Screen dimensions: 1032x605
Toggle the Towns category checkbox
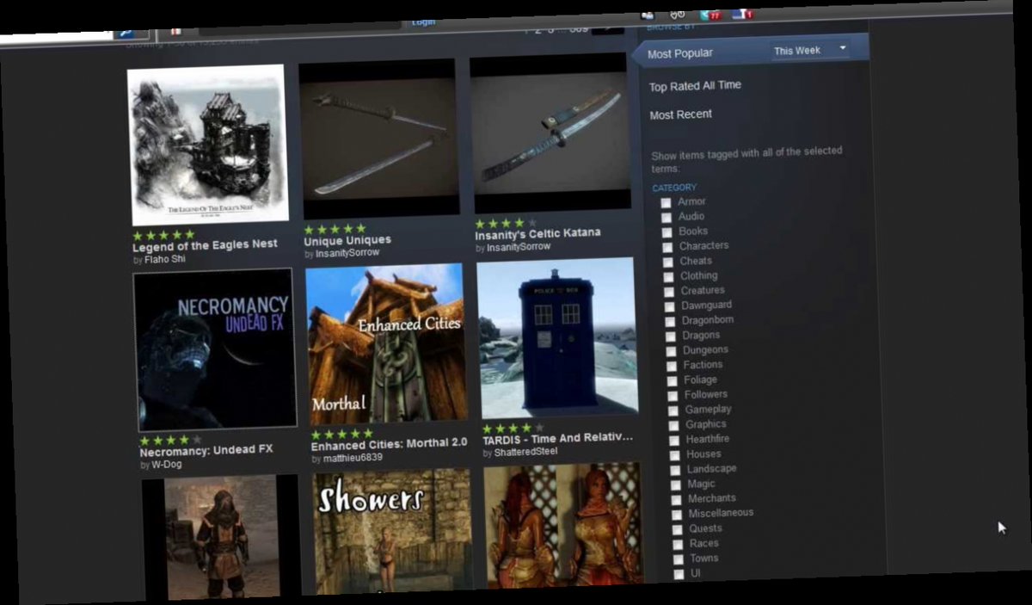click(x=679, y=559)
